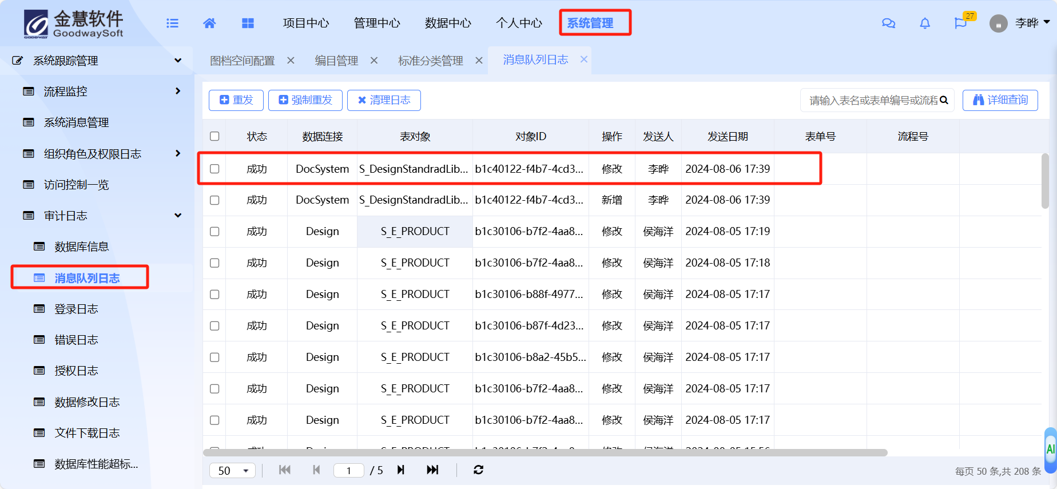Open the 系统管理 menu

590,23
